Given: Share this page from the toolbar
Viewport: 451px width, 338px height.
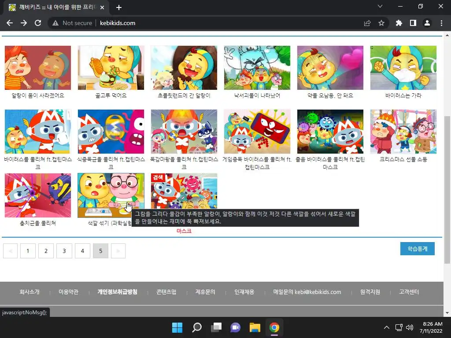Looking at the screenshot, I should pos(367,23).
